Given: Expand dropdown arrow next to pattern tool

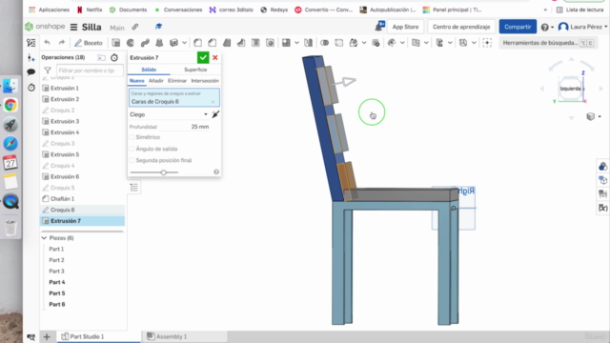Looking at the screenshot, I should coord(296,43).
